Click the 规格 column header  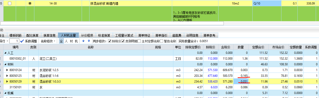click(x=158, y=47)
